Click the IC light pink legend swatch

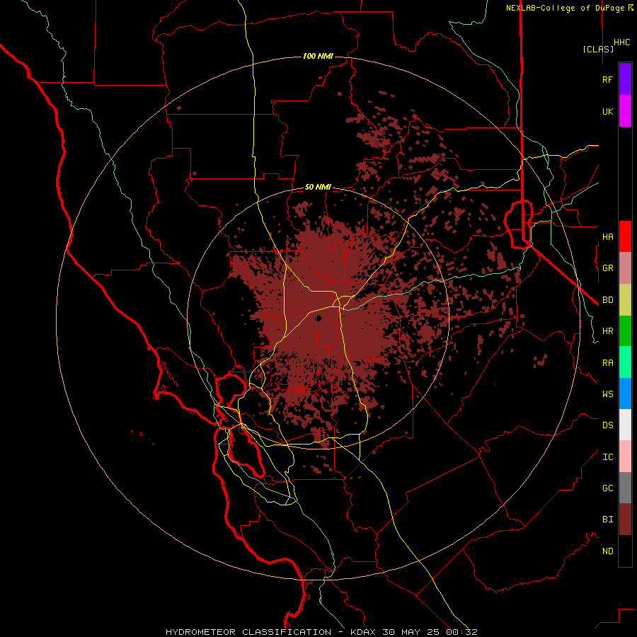(625, 457)
